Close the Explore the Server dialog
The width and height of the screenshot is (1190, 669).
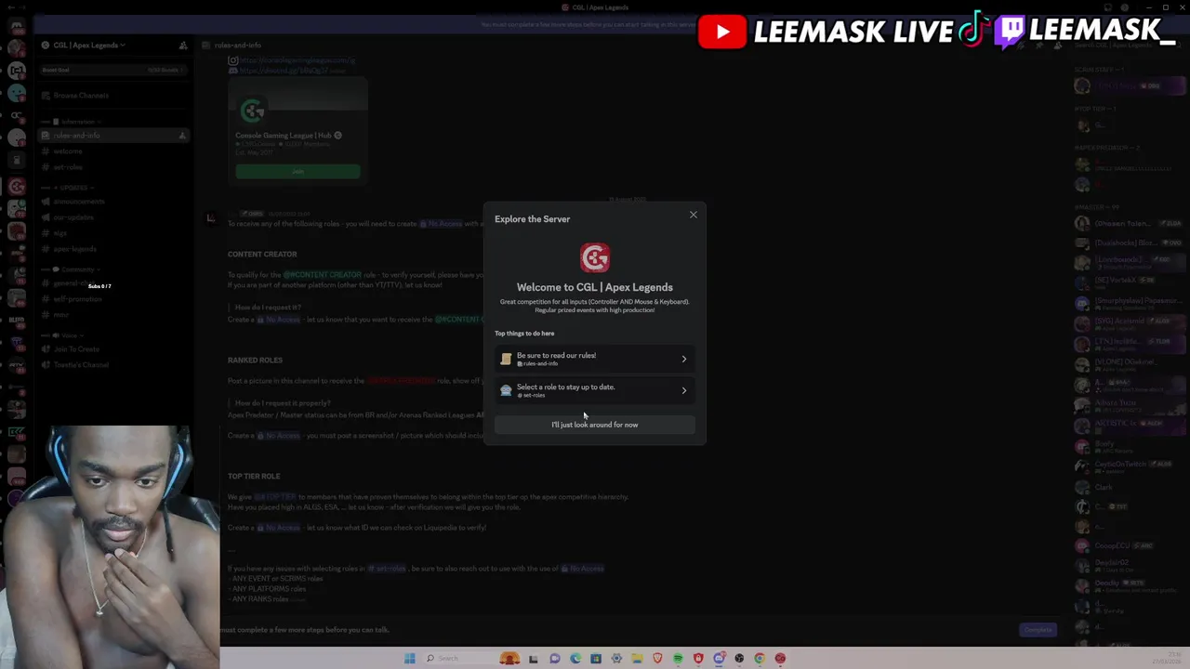[693, 215]
